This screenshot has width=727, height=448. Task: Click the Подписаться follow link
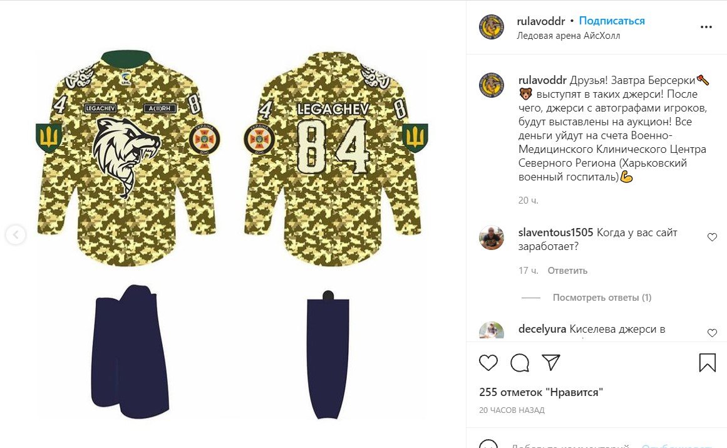tap(612, 21)
